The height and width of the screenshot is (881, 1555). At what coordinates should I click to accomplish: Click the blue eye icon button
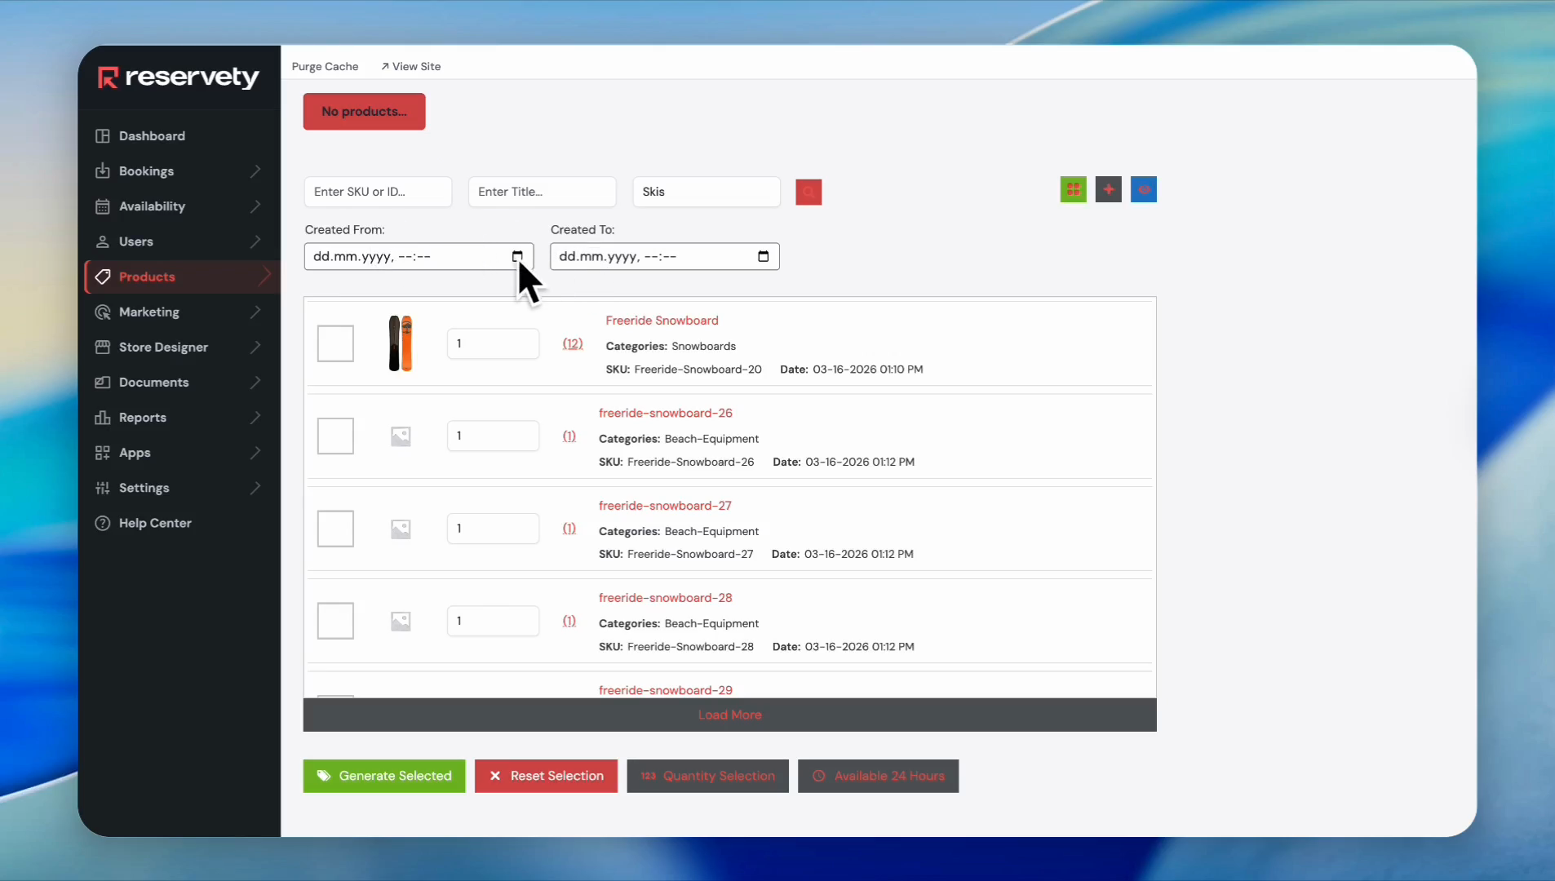click(x=1143, y=189)
